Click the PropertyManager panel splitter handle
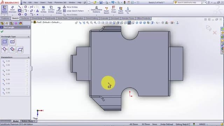The image size is (224, 126). pyautogui.click(x=31, y=69)
